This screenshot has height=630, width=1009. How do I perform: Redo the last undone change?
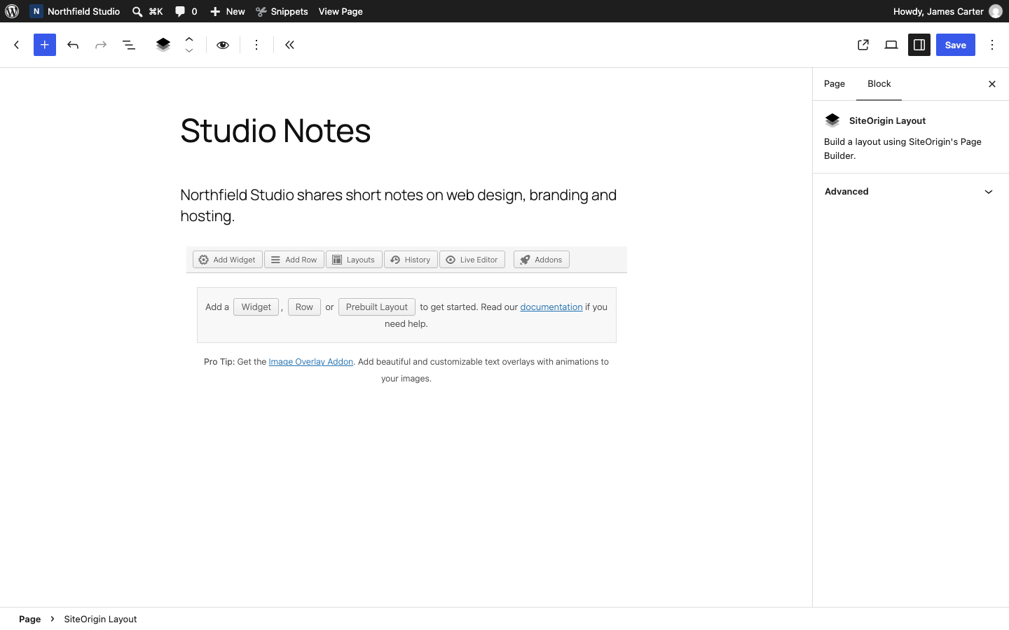point(101,45)
